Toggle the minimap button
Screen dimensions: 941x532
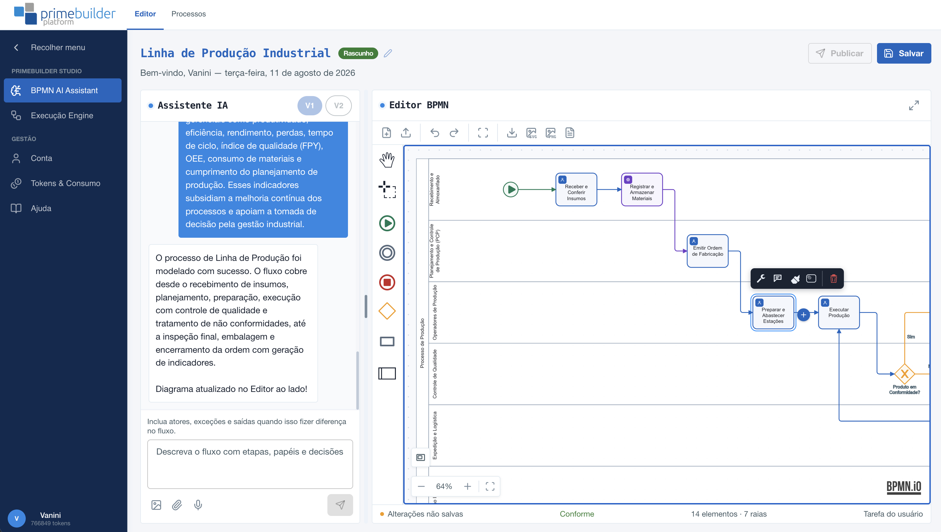420,457
